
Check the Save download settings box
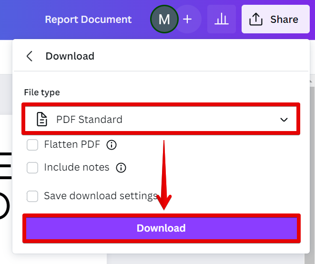point(32,196)
